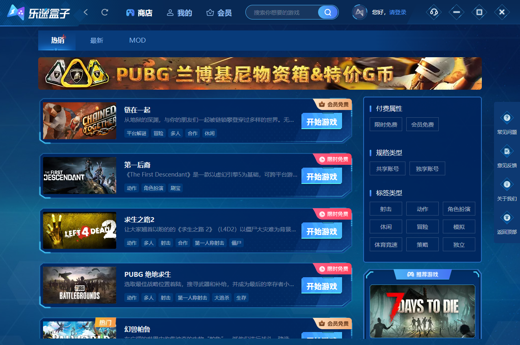Go back with the left arrow icon
520x345 pixels.
(x=86, y=12)
